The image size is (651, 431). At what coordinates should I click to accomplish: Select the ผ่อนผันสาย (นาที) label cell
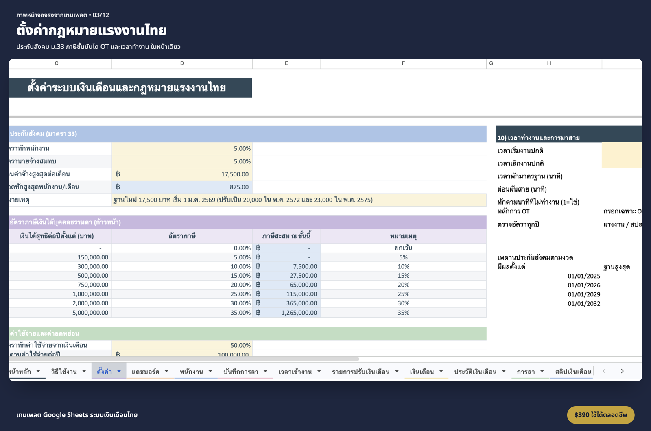tap(549, 189)
